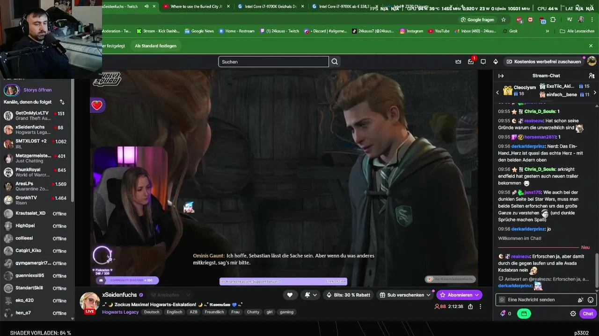Open the notifications inbox with badge
The image size is (599, 336).
[x=471, y=62]
